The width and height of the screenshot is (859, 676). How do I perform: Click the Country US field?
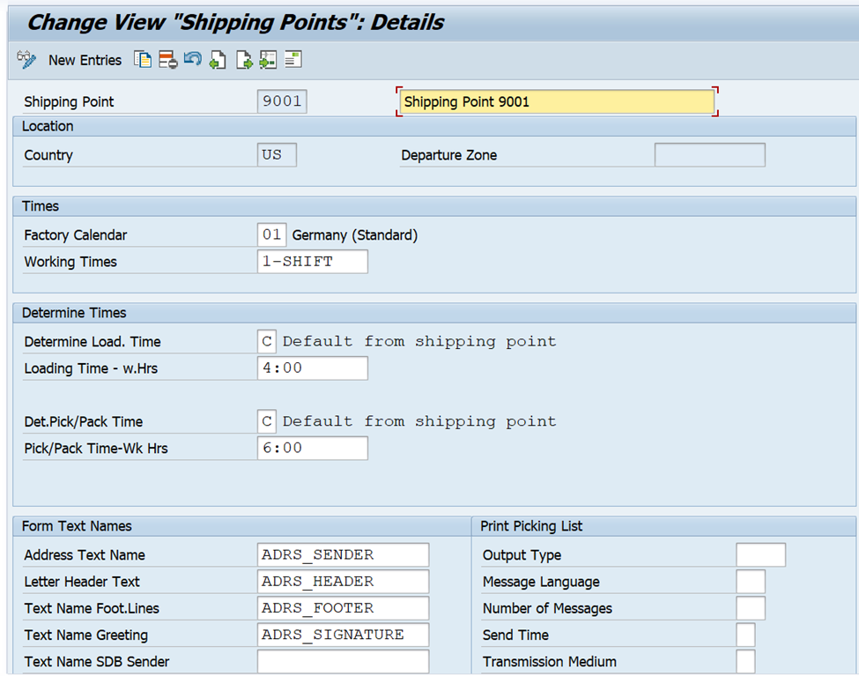click(x=277, y=154)
